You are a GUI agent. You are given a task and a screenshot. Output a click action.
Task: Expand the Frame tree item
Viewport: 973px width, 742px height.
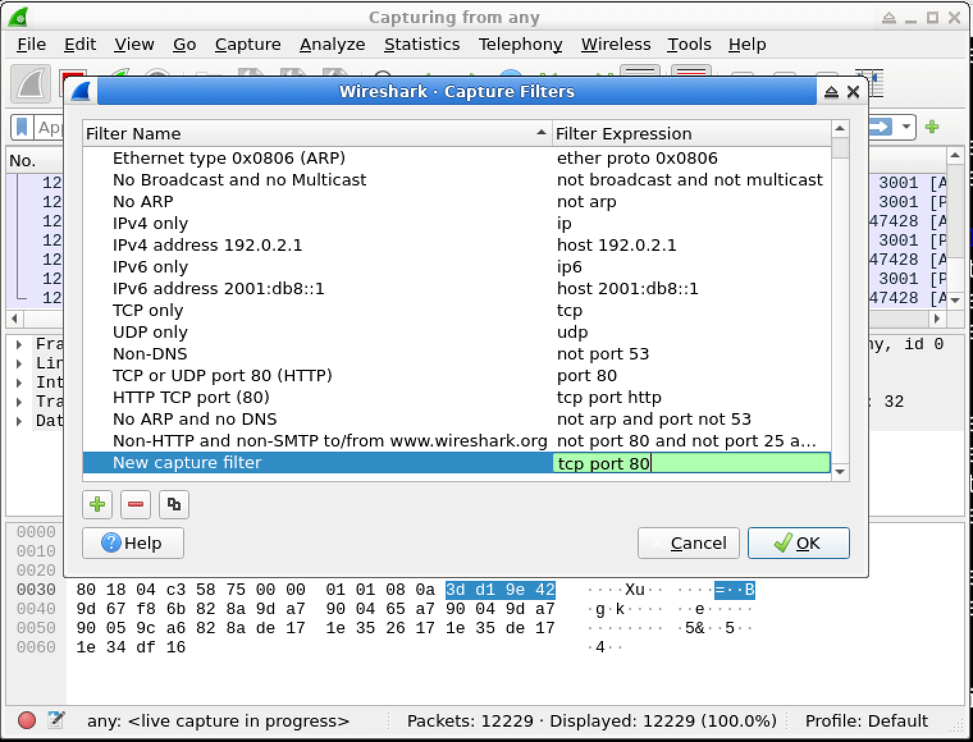point(19,345)
